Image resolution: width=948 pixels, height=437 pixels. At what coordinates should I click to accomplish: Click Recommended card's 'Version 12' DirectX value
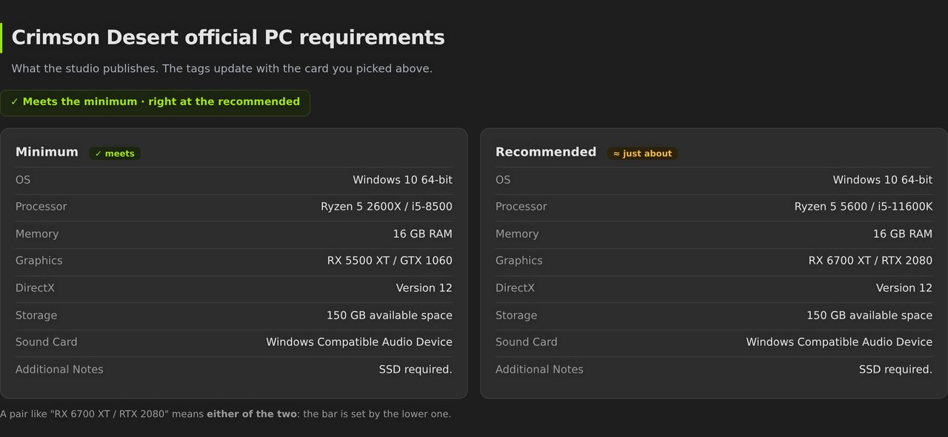(x=904, y=288)
